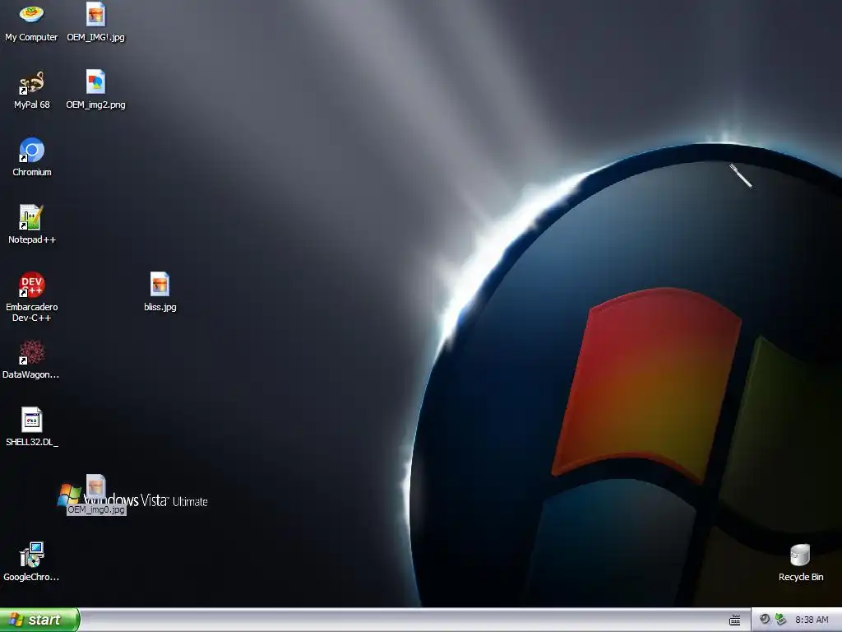
Task: Click the volume speaker tray icon
Action: tap(765, 620)
